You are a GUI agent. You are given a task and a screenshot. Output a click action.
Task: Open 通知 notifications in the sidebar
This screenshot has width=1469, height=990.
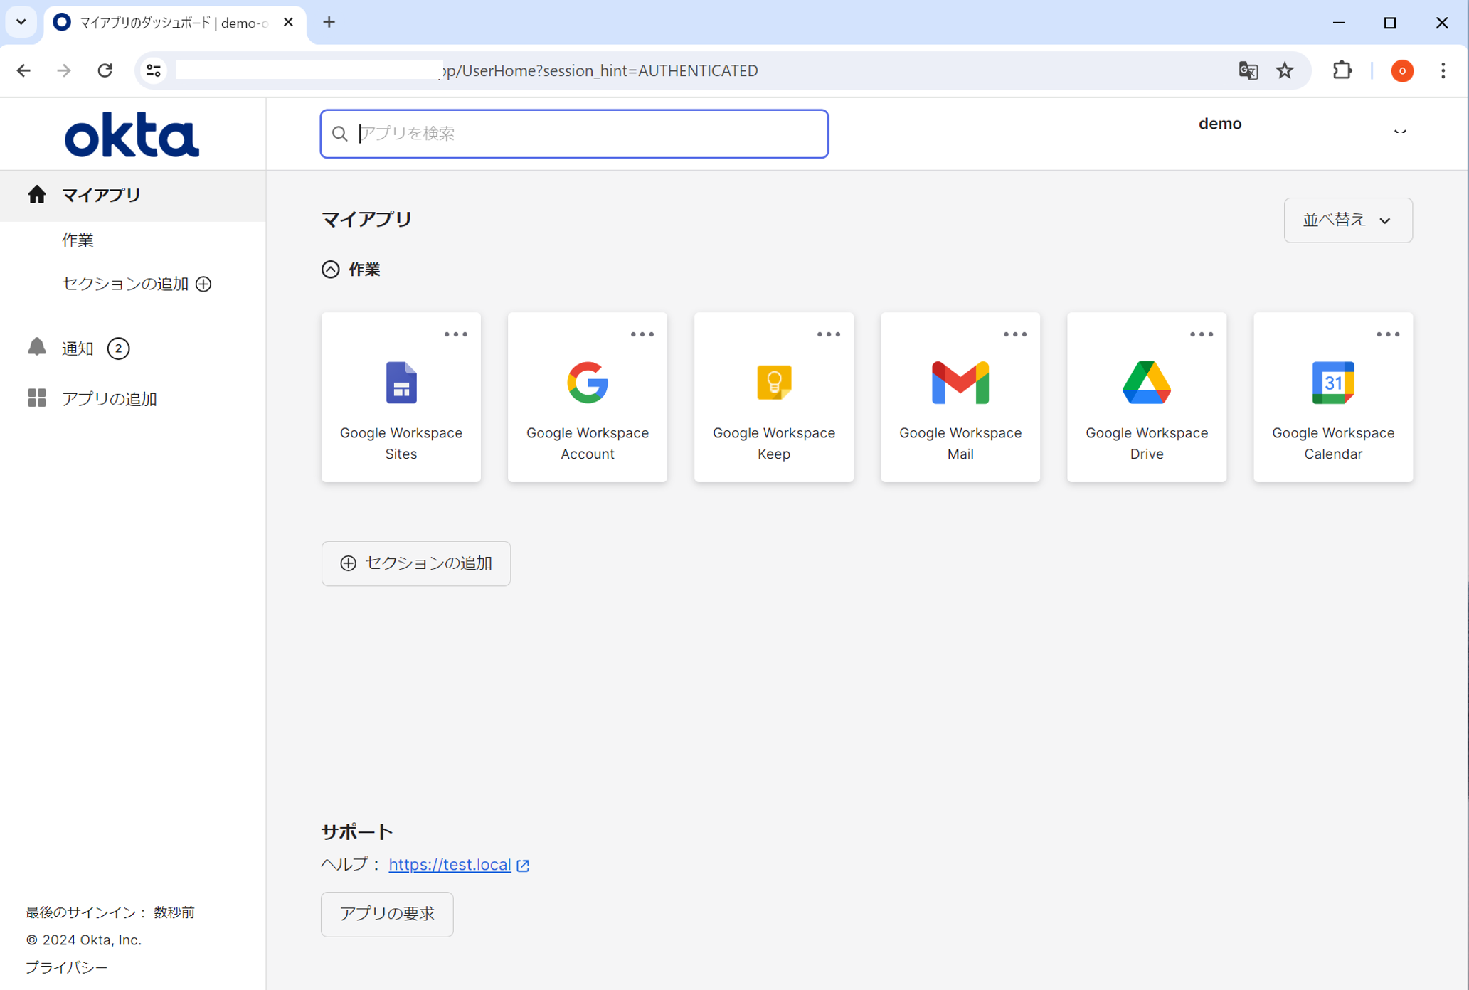pos(78,348)
